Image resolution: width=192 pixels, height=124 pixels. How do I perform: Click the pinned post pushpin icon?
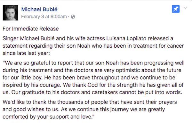click(176, 9)
